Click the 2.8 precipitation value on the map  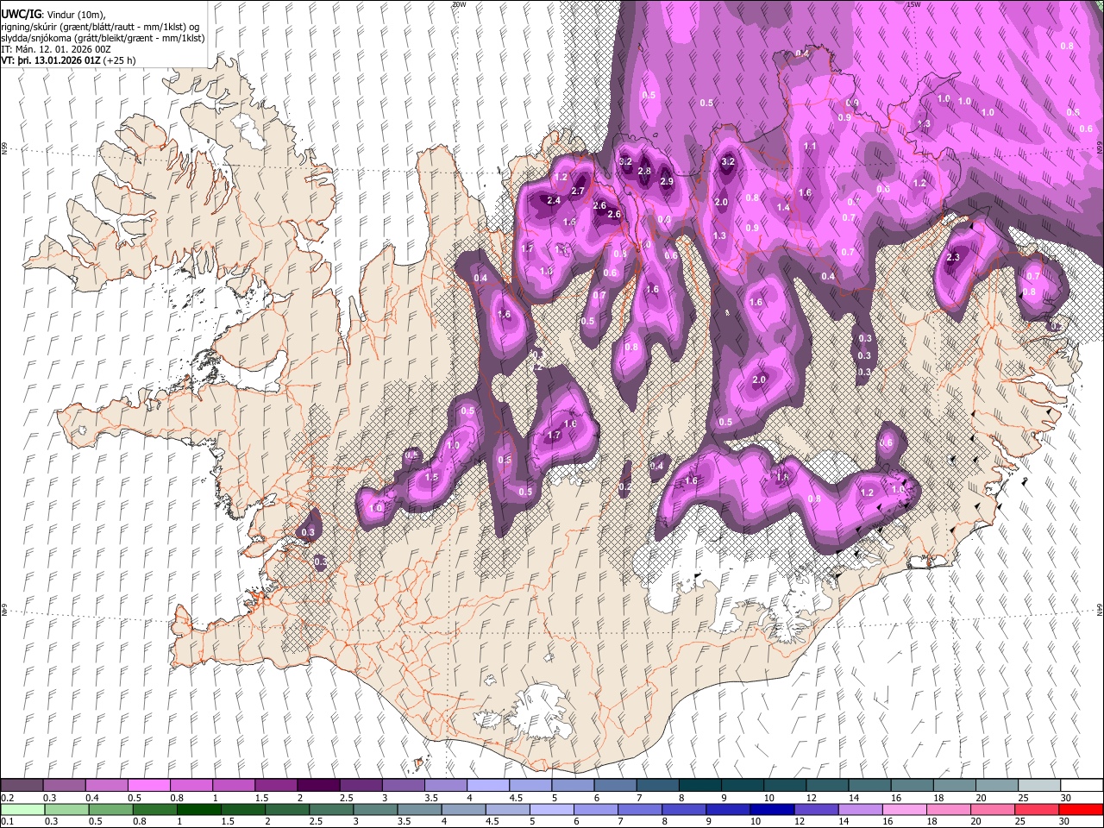(x=644, y=172)
